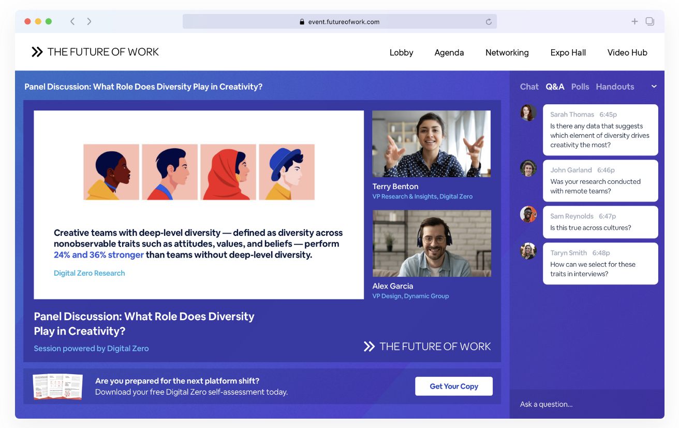
Task: Click the Session powered by Digital Zero link
Action: click(91, 348)
